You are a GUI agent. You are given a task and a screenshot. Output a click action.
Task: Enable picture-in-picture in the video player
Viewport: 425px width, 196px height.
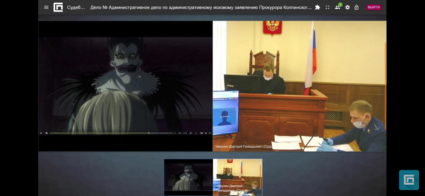(x=206, y=133)
